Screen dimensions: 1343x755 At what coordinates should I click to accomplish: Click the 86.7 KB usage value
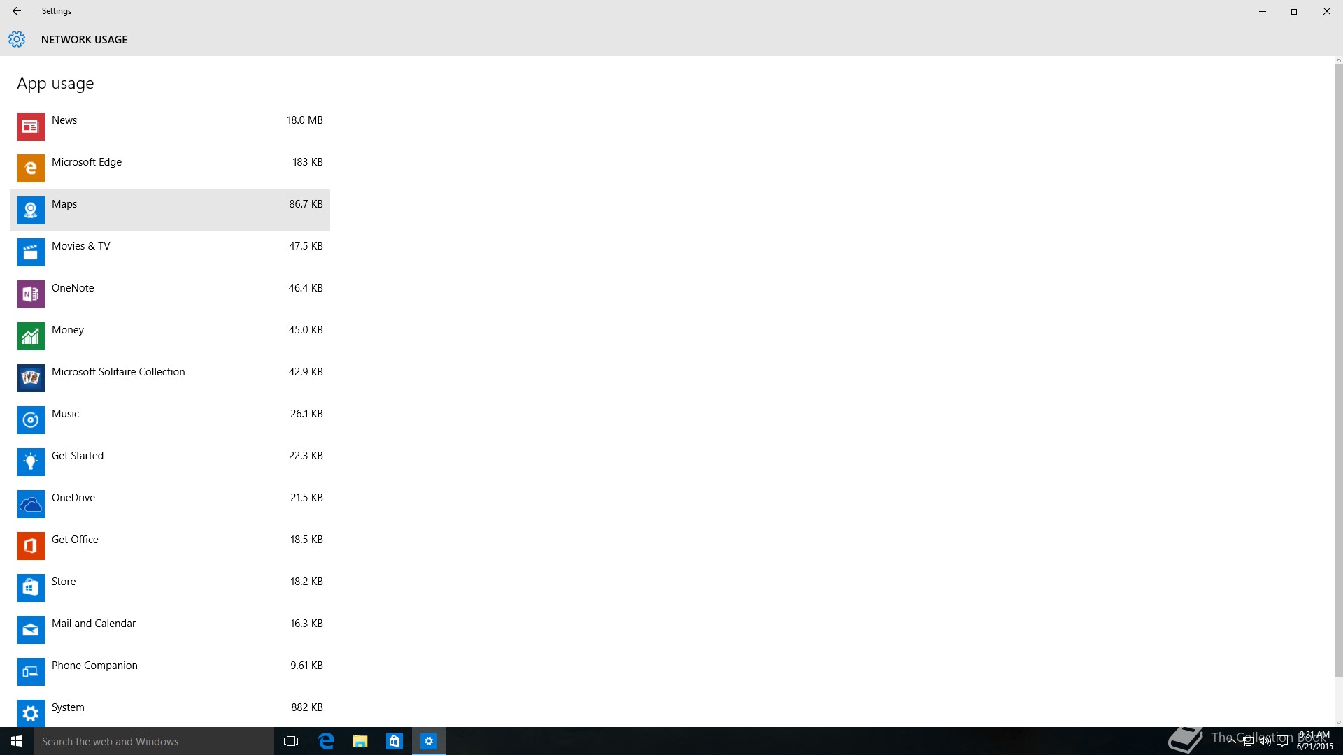(x=306, y=204)
